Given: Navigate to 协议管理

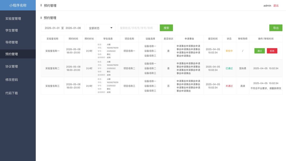Looking at the screenshot, I should [11, 67].
